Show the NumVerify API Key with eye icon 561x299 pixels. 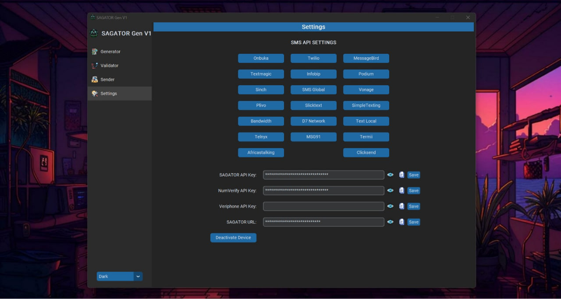click(390, 191)
